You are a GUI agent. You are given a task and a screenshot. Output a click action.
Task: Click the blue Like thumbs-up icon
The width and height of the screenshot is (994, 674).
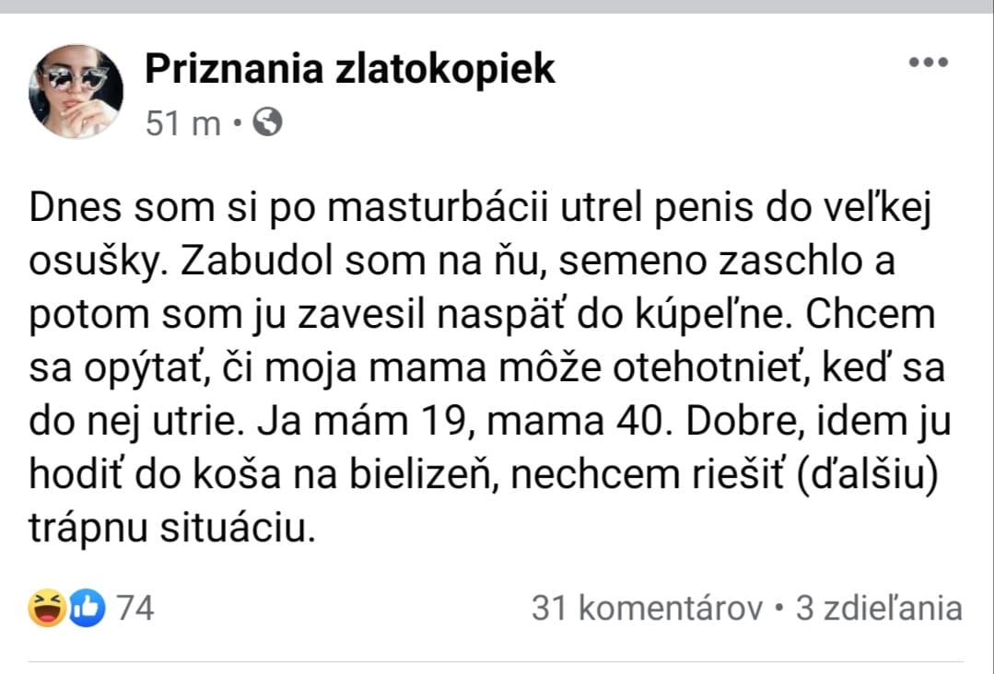[x=87, y=609]
